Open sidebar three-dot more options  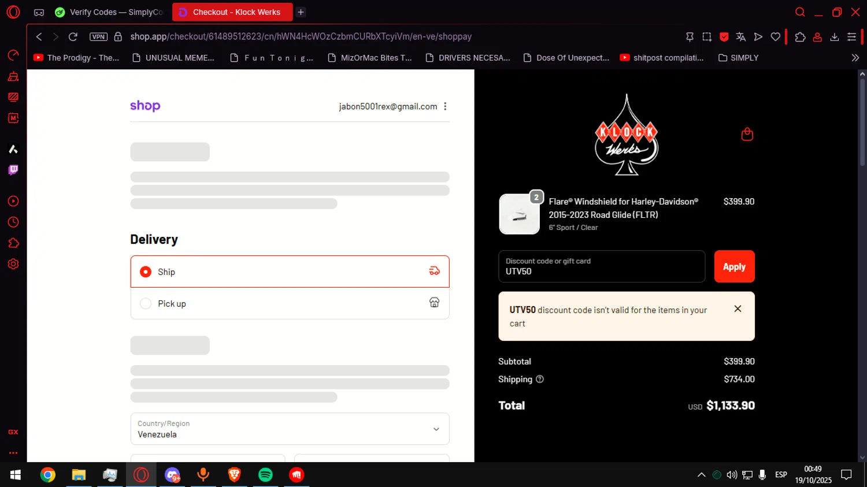coord(13,453)
